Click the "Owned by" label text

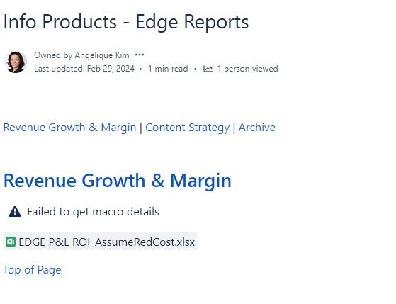point(53,55)
